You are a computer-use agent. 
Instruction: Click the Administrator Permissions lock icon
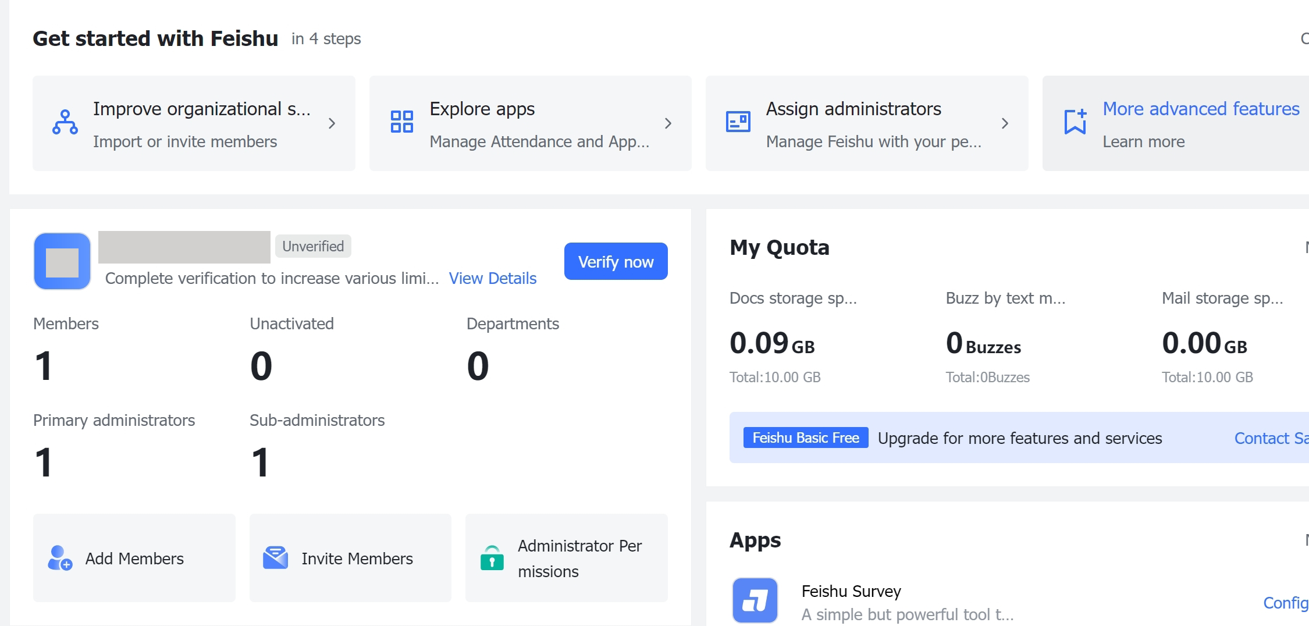(492, 558)
